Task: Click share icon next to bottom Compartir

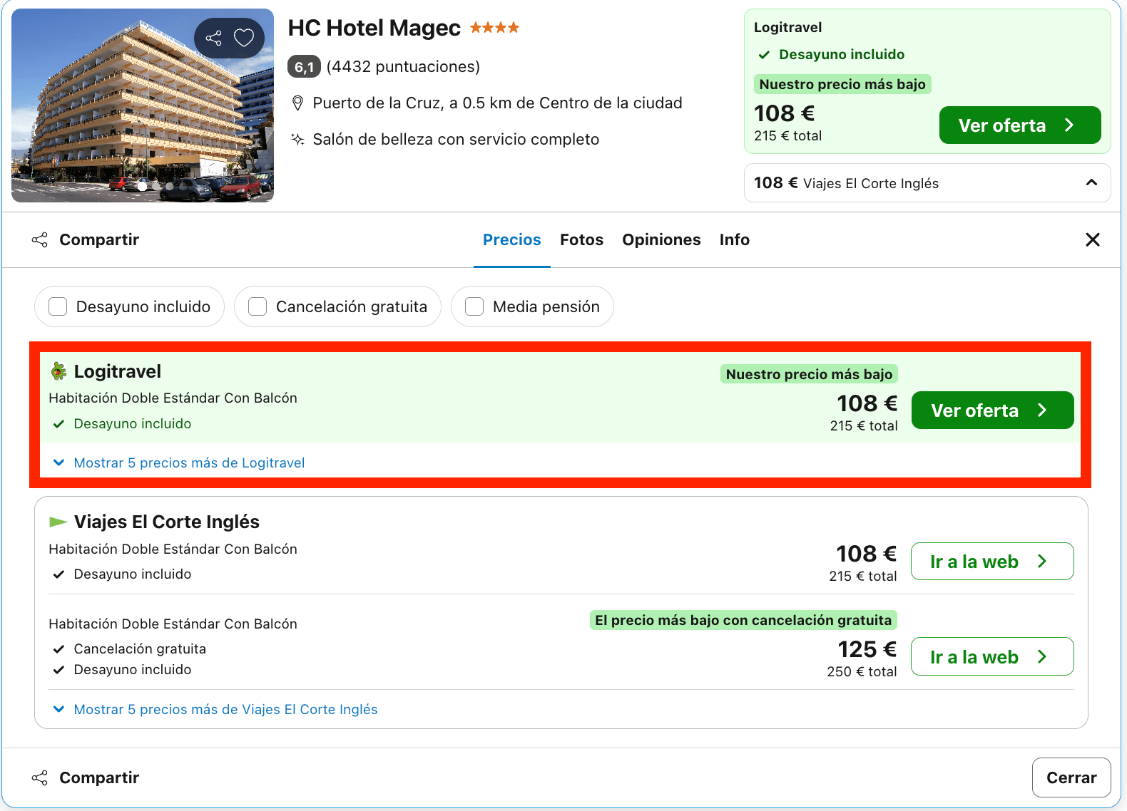Action: 40,778
